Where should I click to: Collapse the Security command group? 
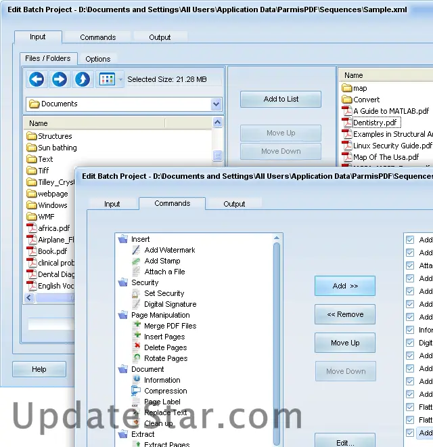pos(123,282)
